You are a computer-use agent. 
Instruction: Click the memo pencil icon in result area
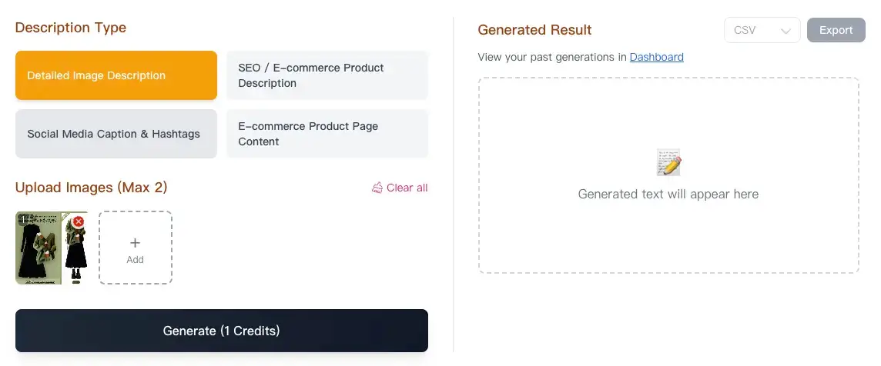[x=668, y=163]
